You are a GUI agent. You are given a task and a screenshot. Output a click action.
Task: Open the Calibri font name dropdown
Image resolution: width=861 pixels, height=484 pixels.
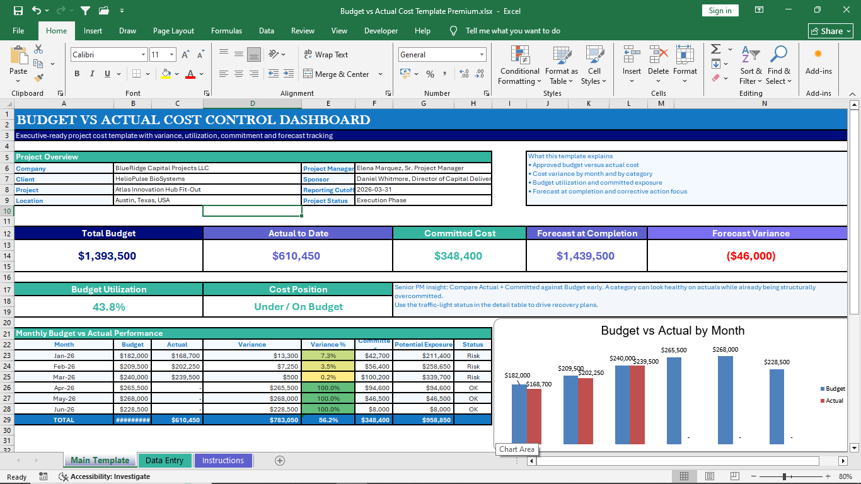144,55
